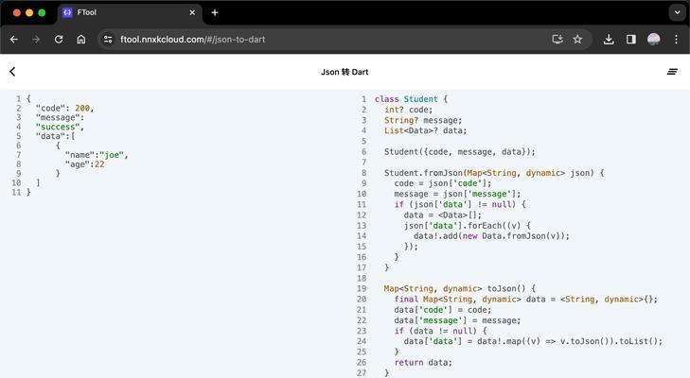Click the final Map<String, dynamic> data line

coord(526,300)
